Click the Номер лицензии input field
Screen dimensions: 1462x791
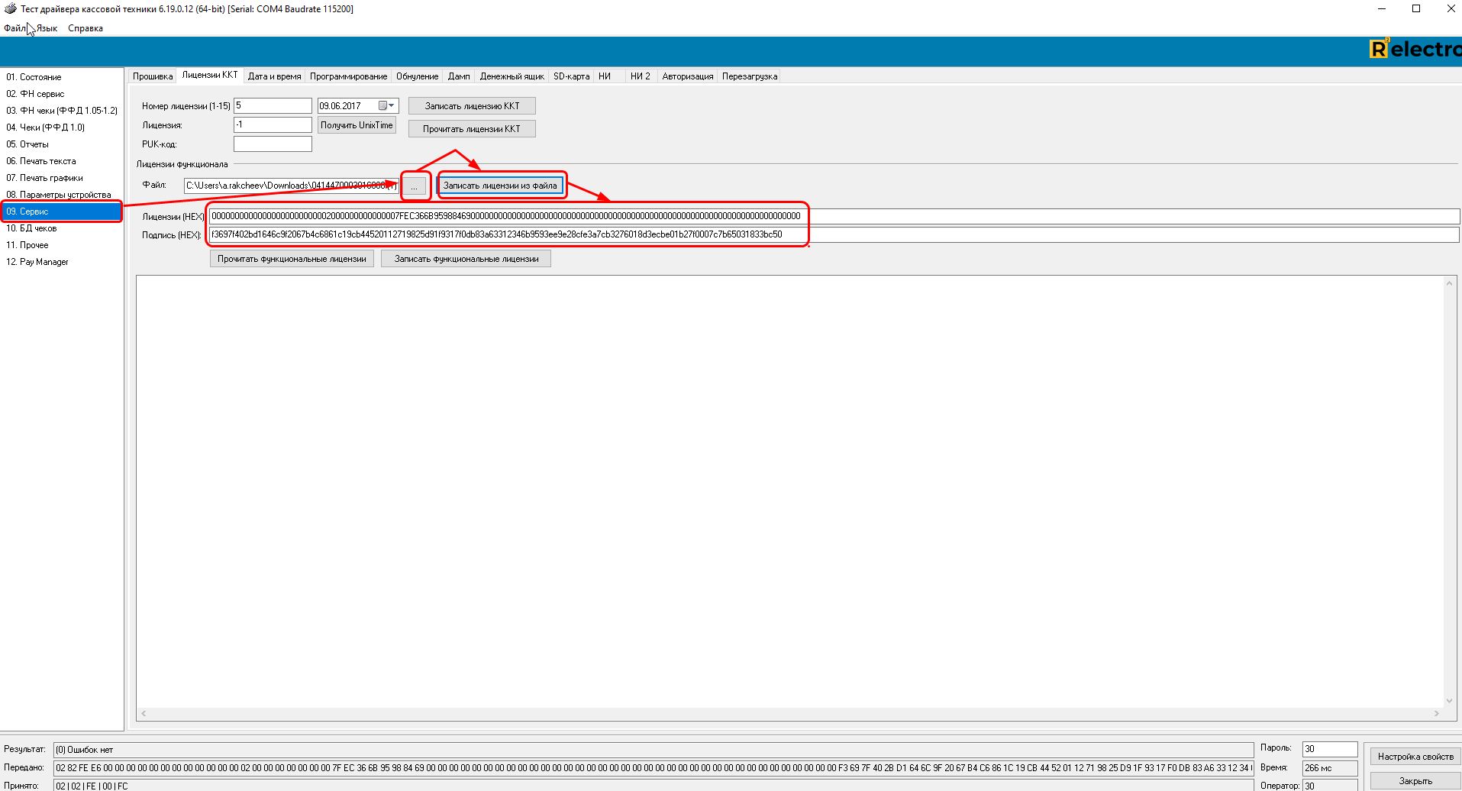273,106
